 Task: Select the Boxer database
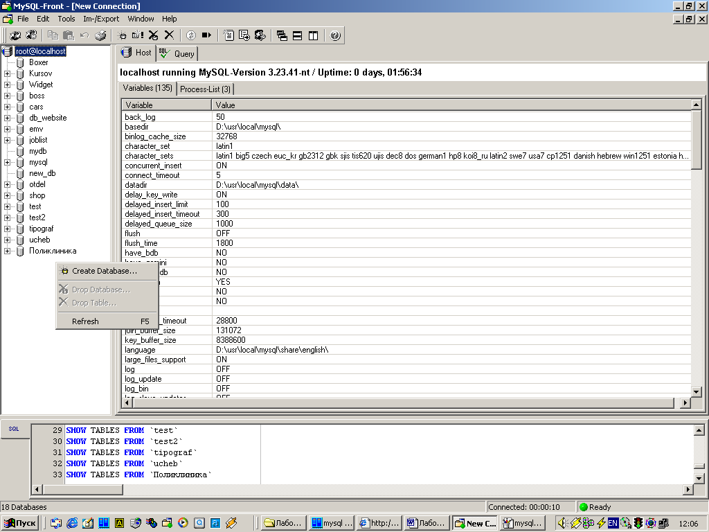click(x=39, y=62)
